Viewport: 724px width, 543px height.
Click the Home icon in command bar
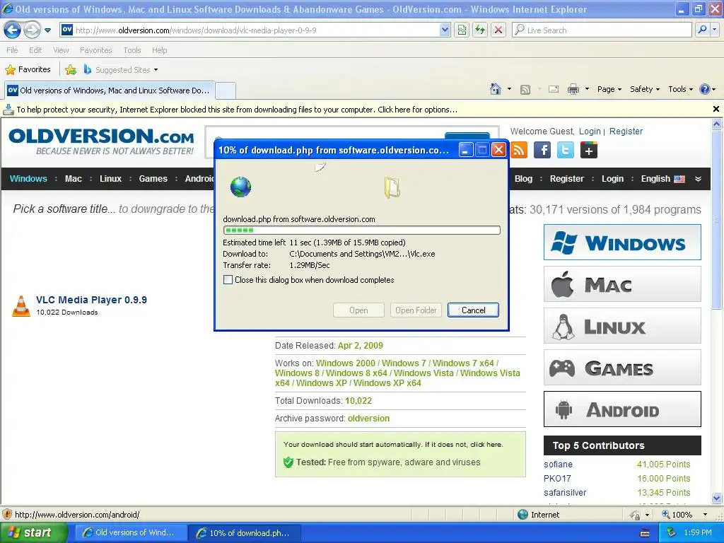click(496, 89)
